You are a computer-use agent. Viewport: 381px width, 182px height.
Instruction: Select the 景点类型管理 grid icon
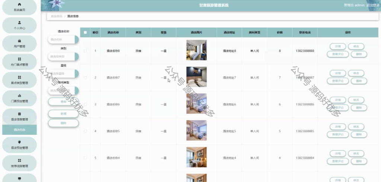pyautogui.click(x=19, y=77)
